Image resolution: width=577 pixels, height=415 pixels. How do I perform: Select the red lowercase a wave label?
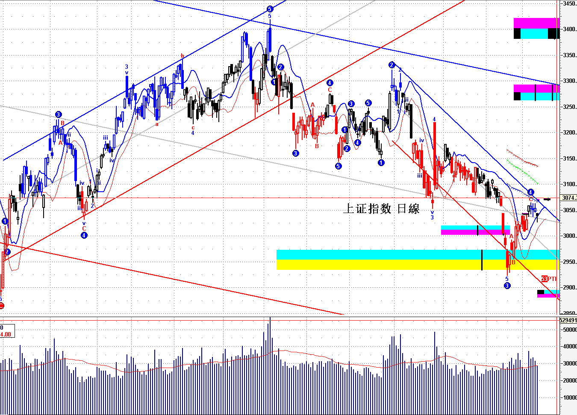pos(157,124)
